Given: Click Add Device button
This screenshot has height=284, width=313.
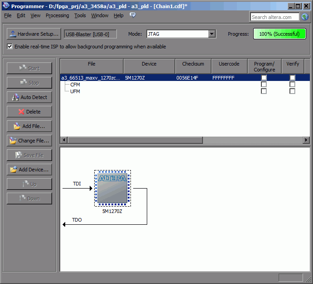Looking at the screenshot, I should click(29, 170).
